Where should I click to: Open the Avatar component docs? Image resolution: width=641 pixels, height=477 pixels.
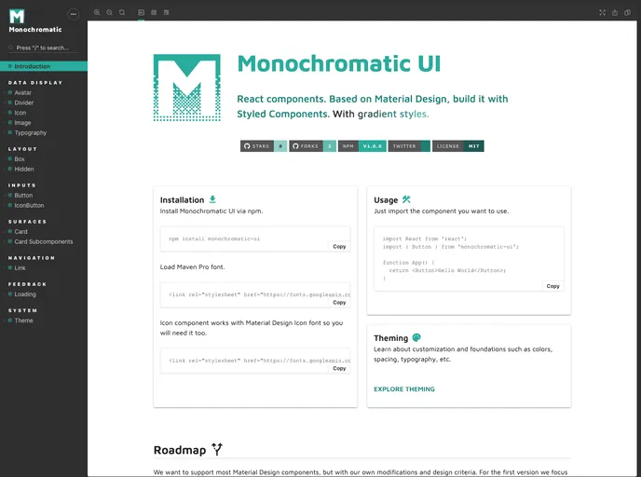(23, 93)
